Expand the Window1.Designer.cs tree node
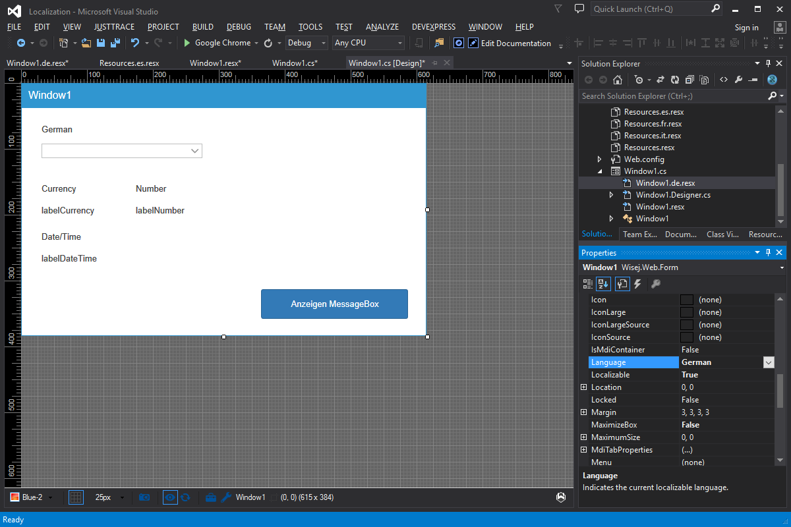The height and width of the screenshot is (527, 791). 612,195
